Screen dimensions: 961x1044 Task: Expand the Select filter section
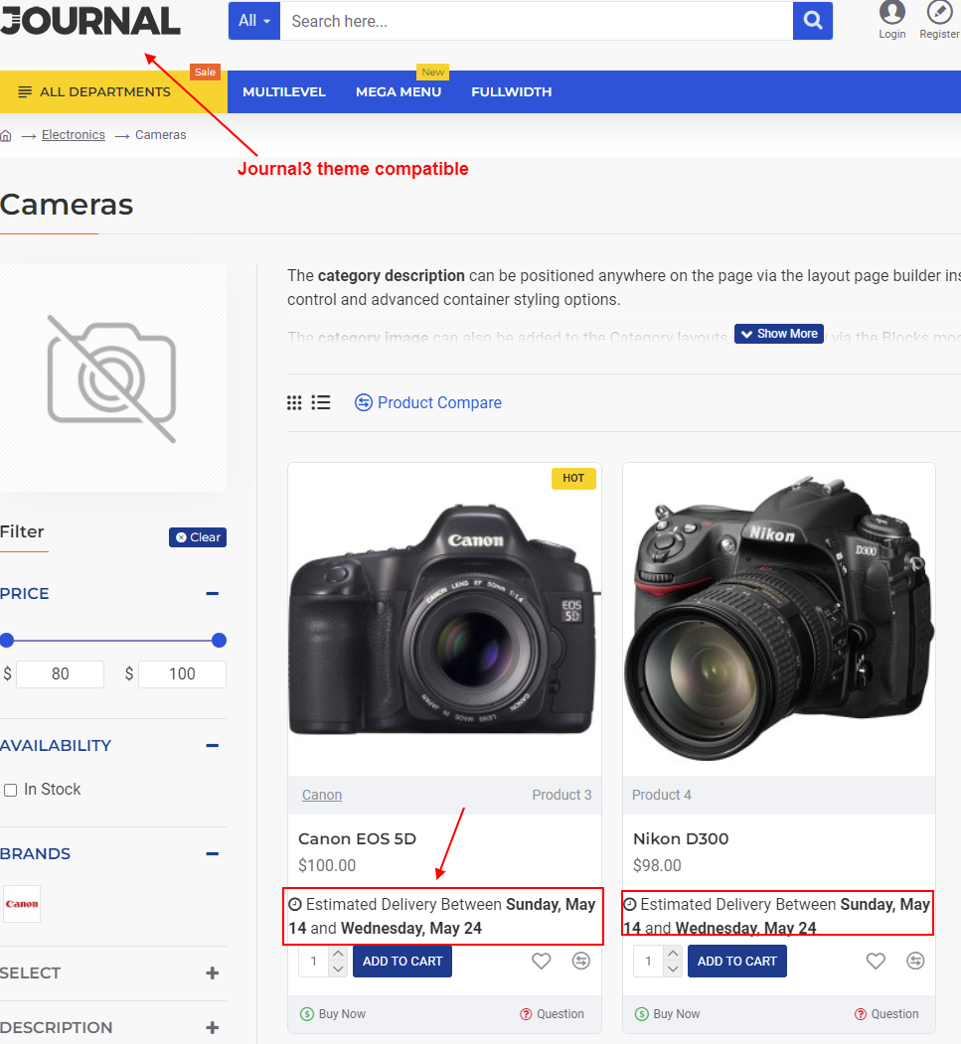click(x=213, y=973)
